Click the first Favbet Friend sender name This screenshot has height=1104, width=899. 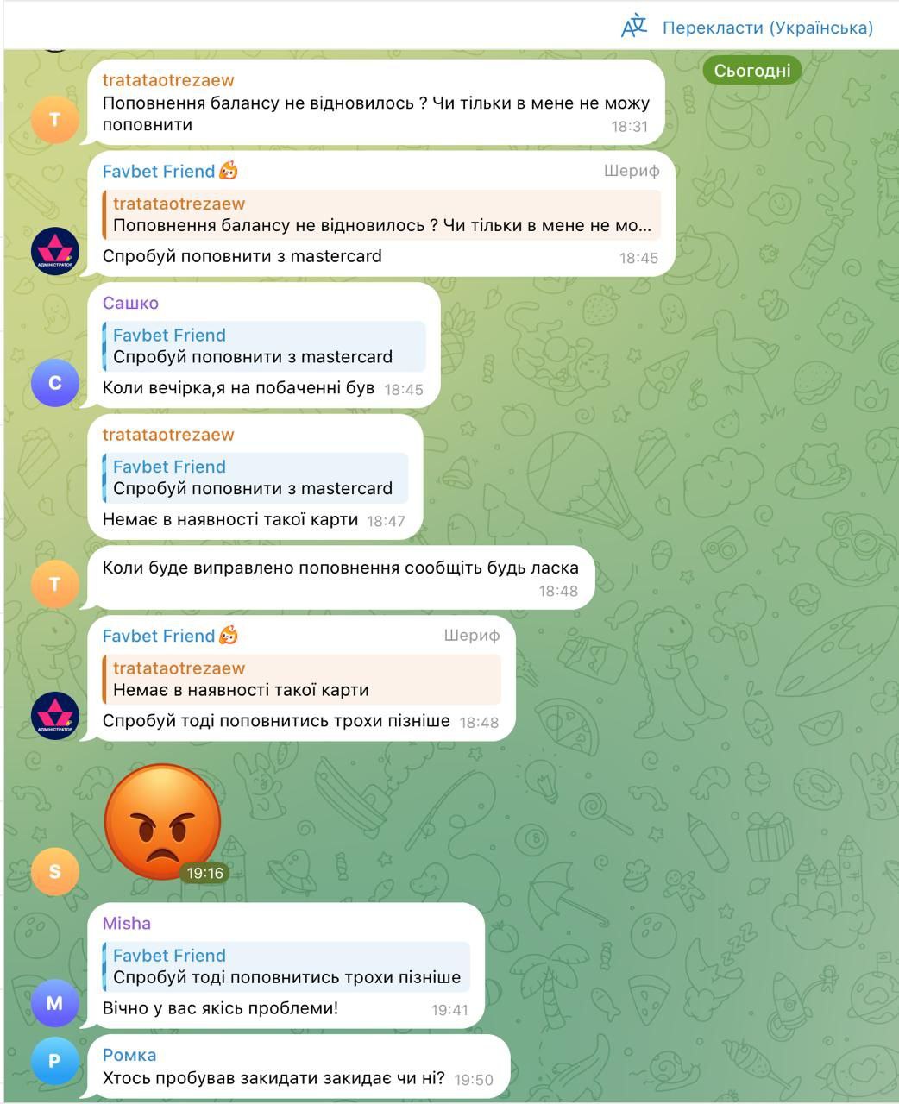159,172
